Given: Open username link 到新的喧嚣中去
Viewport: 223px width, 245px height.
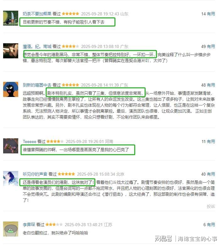Looking at the screenshot, I should [37, 85].
